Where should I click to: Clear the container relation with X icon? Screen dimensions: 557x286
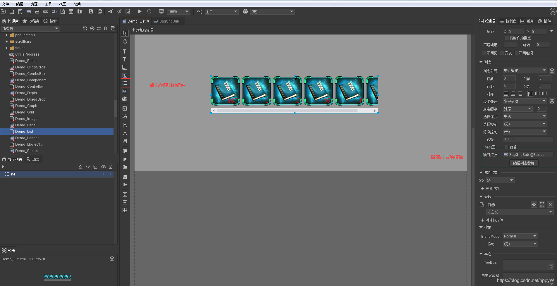tap(550, 204)
